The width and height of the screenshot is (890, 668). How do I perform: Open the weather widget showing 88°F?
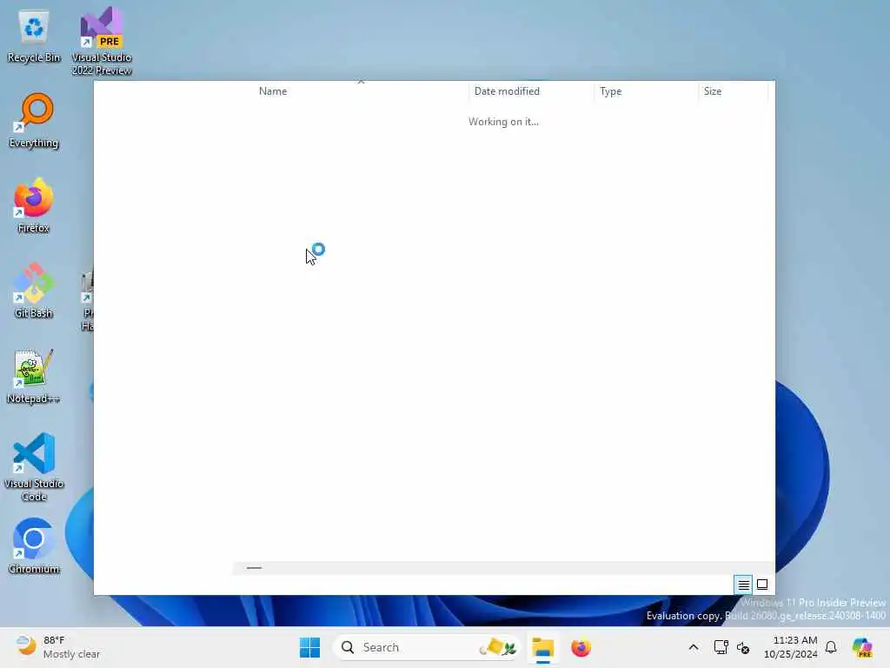[57, 647]
